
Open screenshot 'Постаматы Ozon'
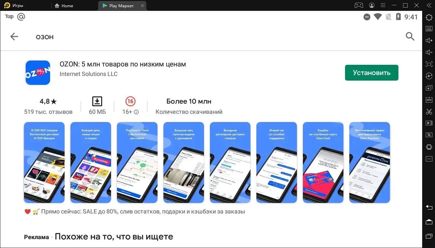pyautogui.click(x=137, y=162)
